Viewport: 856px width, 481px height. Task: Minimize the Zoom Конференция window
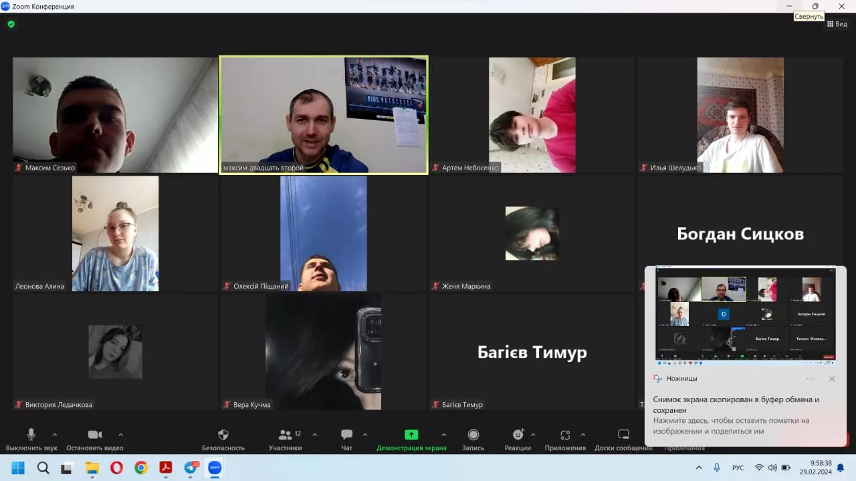pos(790,6)
